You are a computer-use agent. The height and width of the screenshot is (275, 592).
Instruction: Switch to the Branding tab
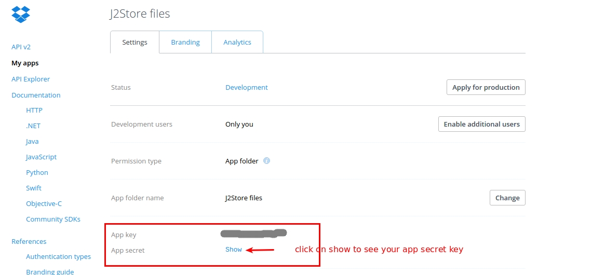[185, 43]
